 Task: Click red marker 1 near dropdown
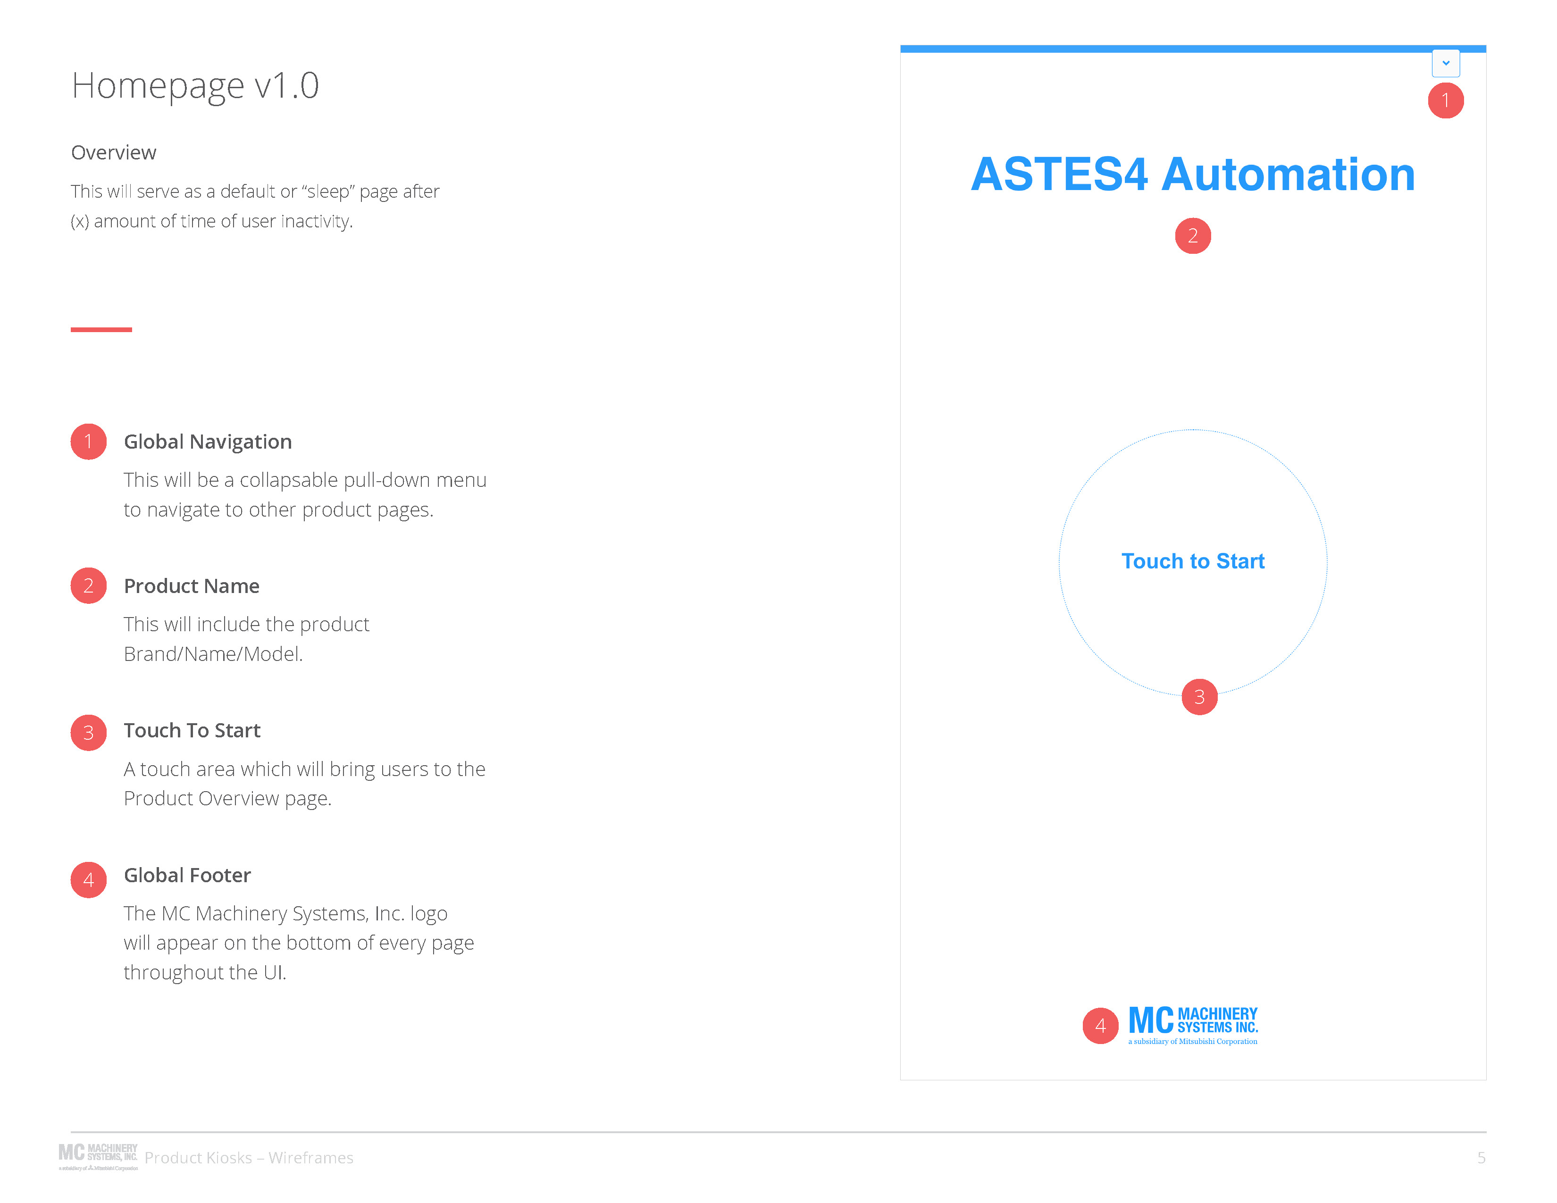coord(1445,100)
